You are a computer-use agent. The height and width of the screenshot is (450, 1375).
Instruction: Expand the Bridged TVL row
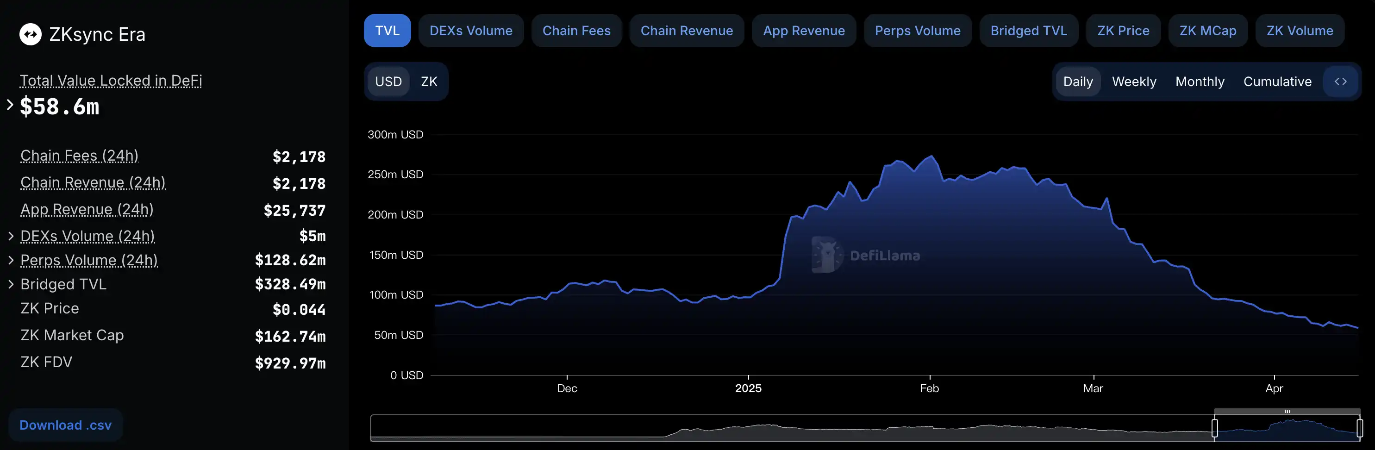(11, 284)
